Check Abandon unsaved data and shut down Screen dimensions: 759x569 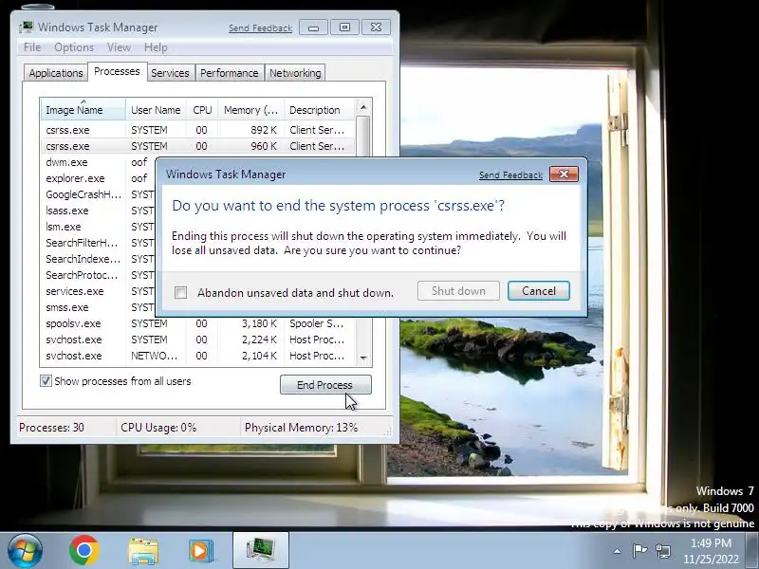pos(180,292)
